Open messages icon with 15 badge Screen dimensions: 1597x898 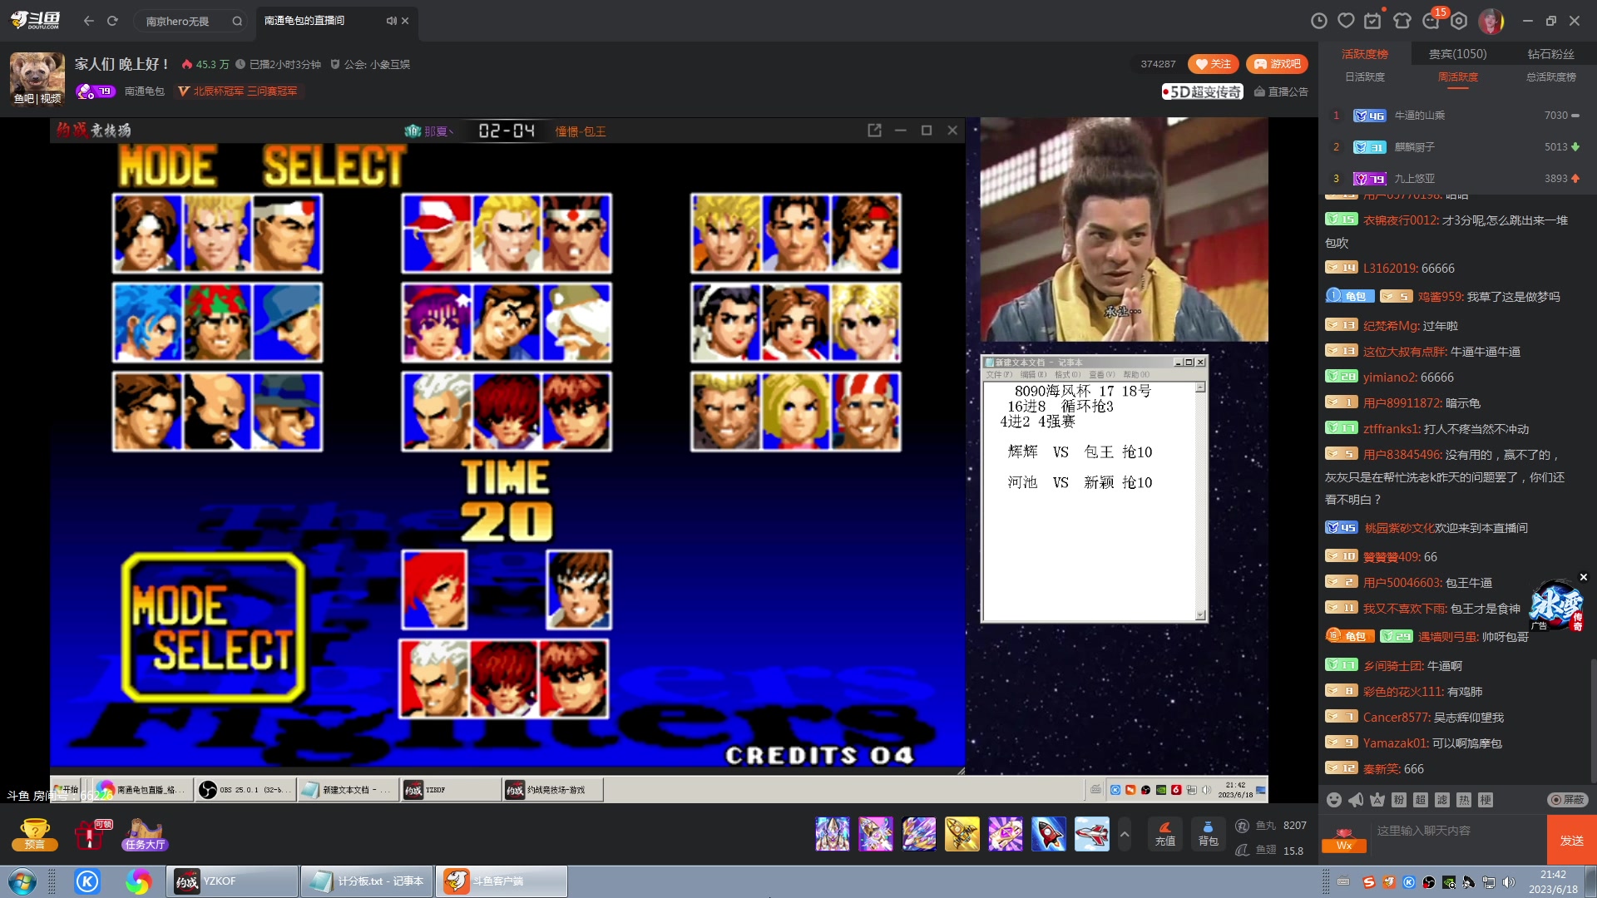coord(1431,21)
